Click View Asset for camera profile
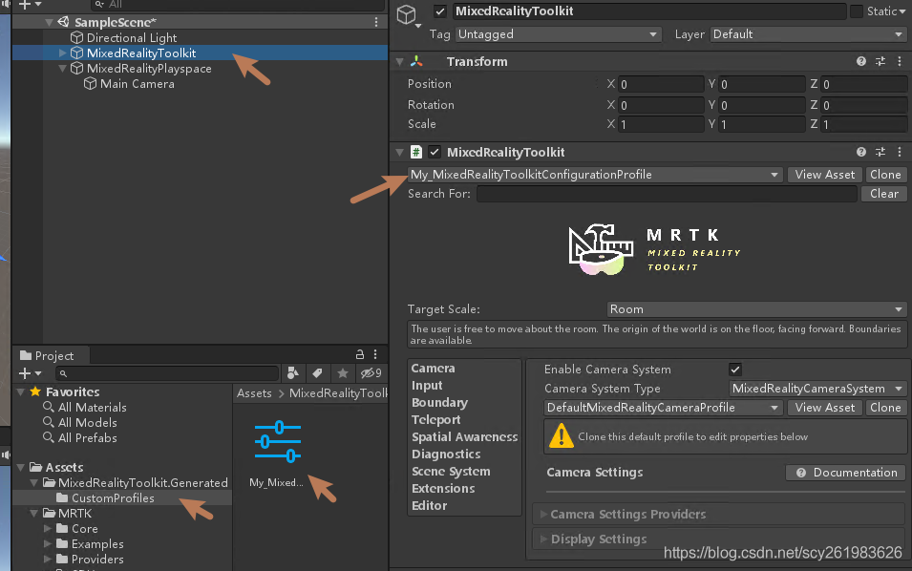Image resolution: width=912 pixels, height=571 pixels. click(x=825, y=408)
